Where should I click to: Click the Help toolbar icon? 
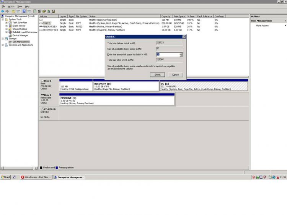24,11
